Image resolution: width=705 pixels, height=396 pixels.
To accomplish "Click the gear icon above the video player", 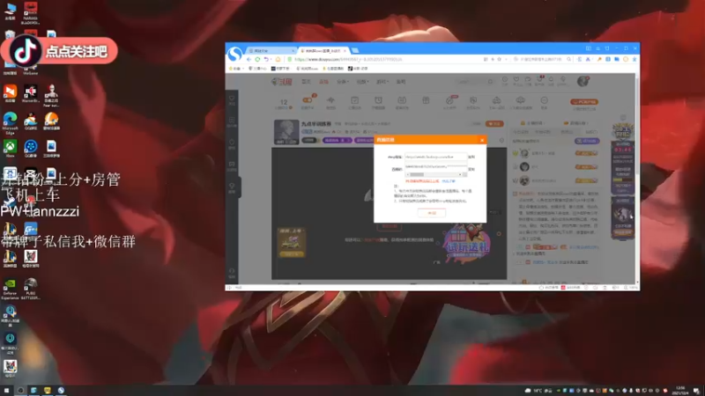I will 501,141.
